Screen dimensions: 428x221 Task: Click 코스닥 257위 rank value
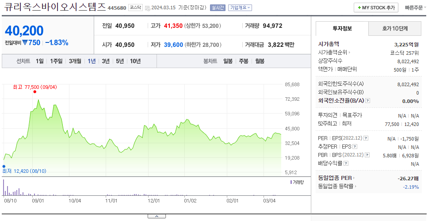(405, 53)
